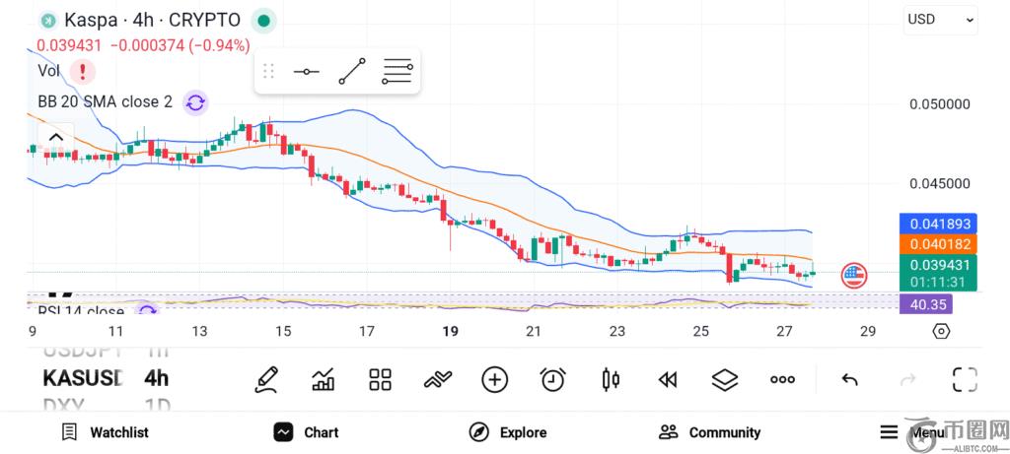Open the three-dot more options menu
Image resolution: width=1010 pixels, height=454 pixels.
(782, 379)
